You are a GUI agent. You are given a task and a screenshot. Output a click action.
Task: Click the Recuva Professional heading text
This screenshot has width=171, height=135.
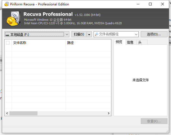tap(48, 14)
